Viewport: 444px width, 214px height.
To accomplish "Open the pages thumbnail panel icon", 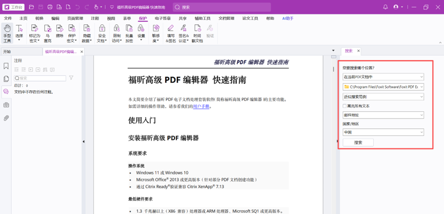I will (6, 79).
